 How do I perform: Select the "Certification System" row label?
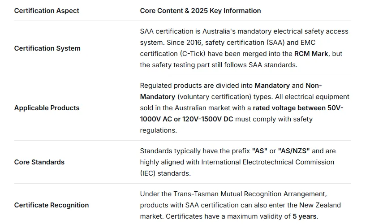pyautogui.click(x=47, y=48)
